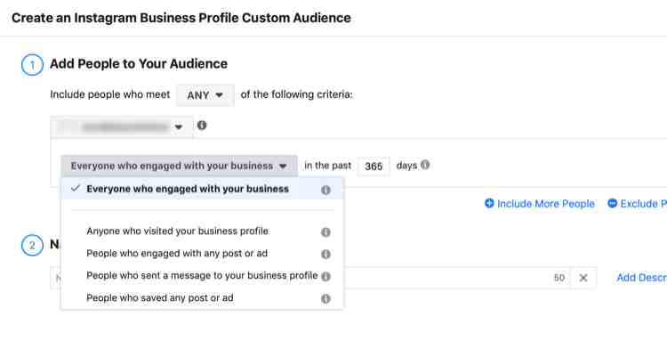Image resolution: width=667 pixels, height=349 pixels.
Task: Click the 365 days input field
Action: (374, 166)
